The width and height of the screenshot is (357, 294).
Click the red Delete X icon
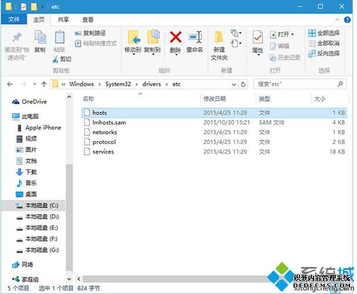point(176,37)
